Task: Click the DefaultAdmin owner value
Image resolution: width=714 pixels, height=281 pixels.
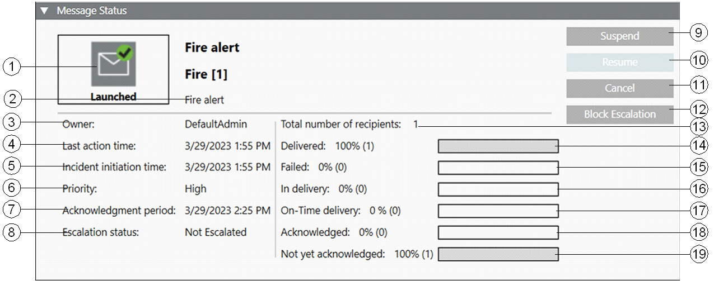Action: pos(216,125)
